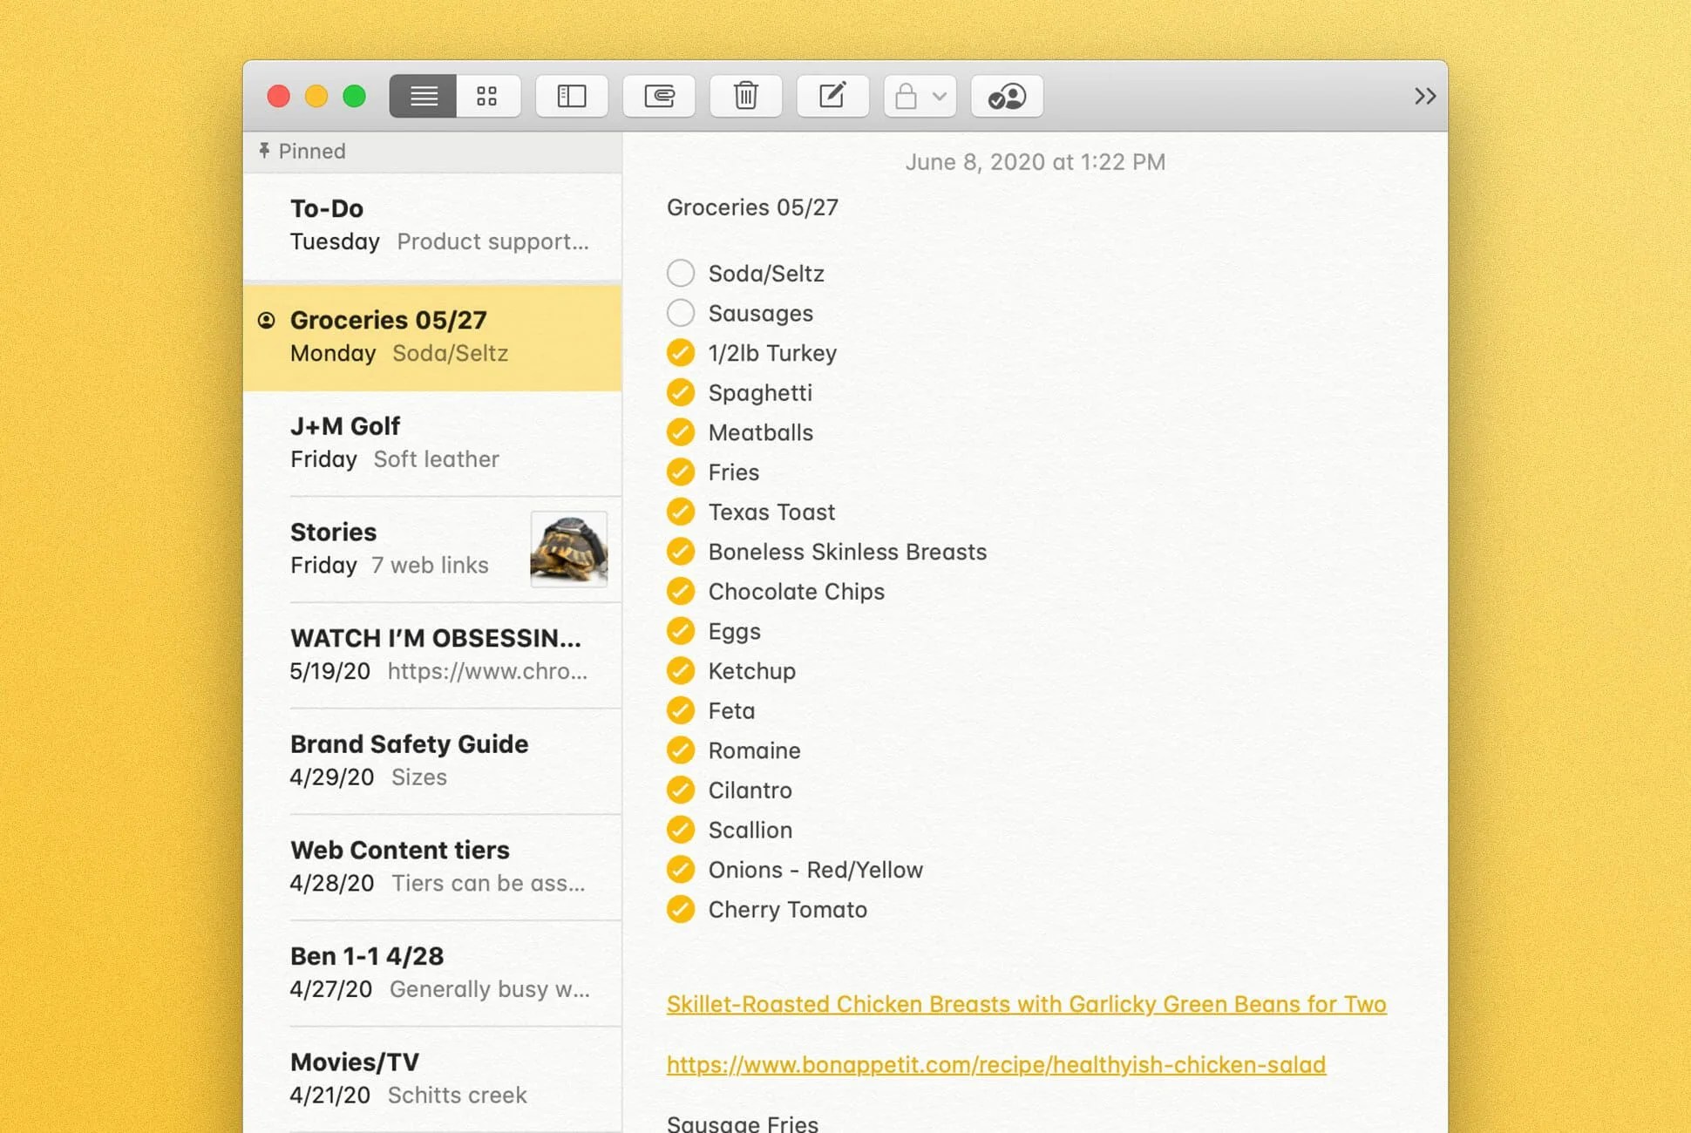Image resolution: width=1691 pixels, height=1133 pixels.
Task: Open the J+M Golf note
Action: coord(433,443)
